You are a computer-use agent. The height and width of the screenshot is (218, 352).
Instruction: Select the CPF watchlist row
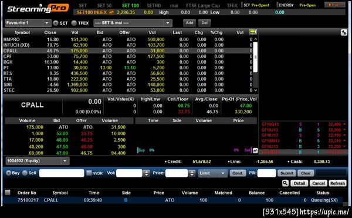(x=127, y=56)
